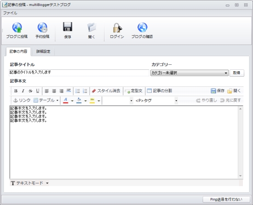Screen dimensions: 253x205
Task: Open the <P>タグ dropdown
Action: (x=156, y=101)
